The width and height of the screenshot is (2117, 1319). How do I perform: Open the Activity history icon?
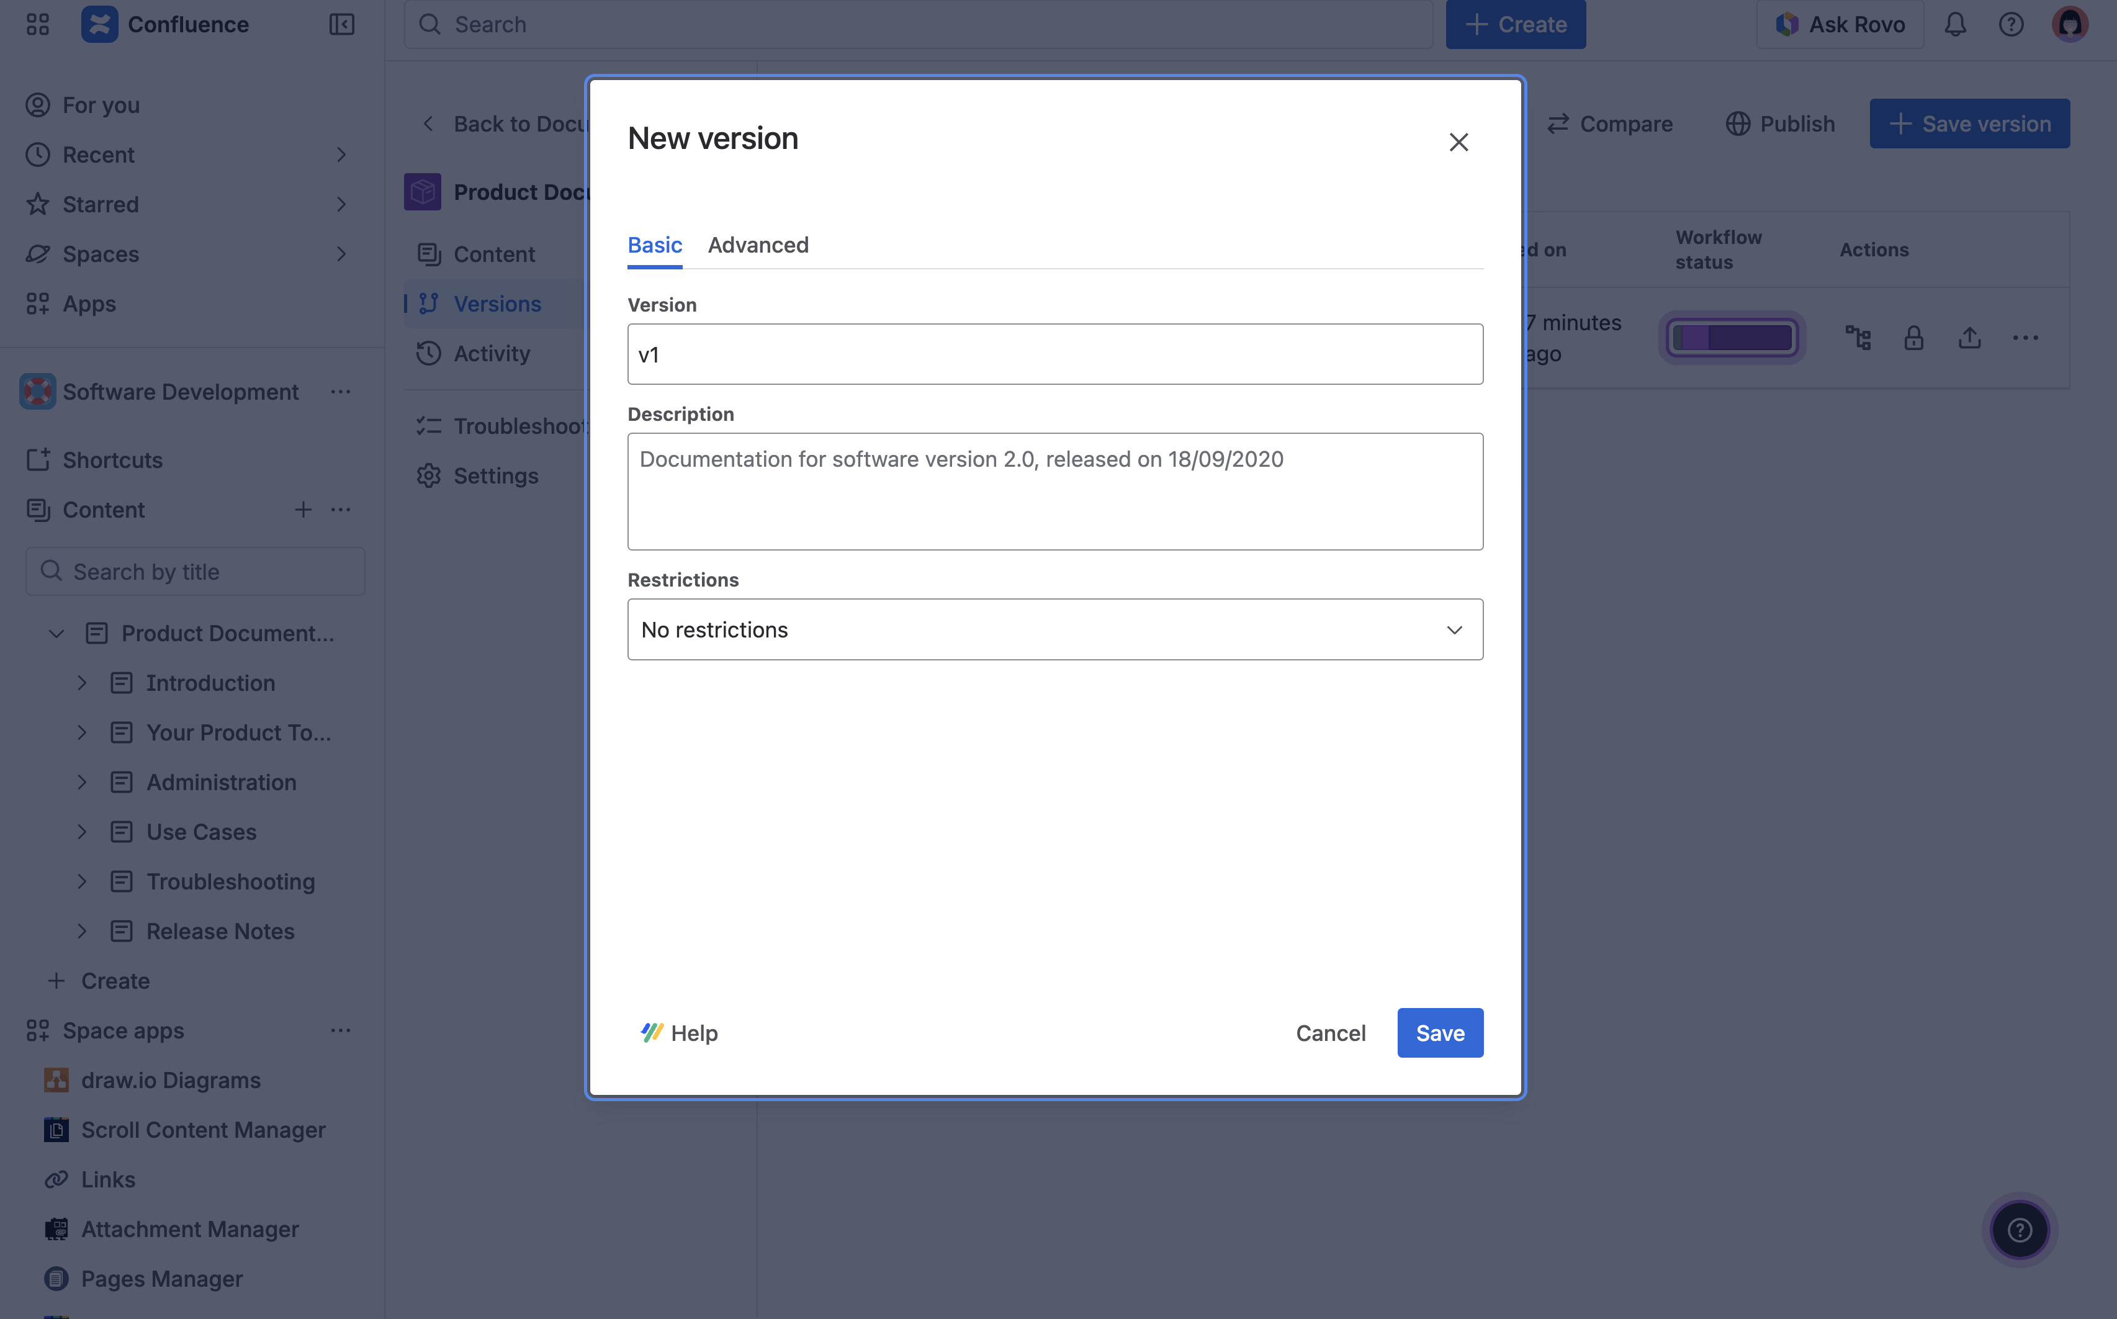(429, 353)
